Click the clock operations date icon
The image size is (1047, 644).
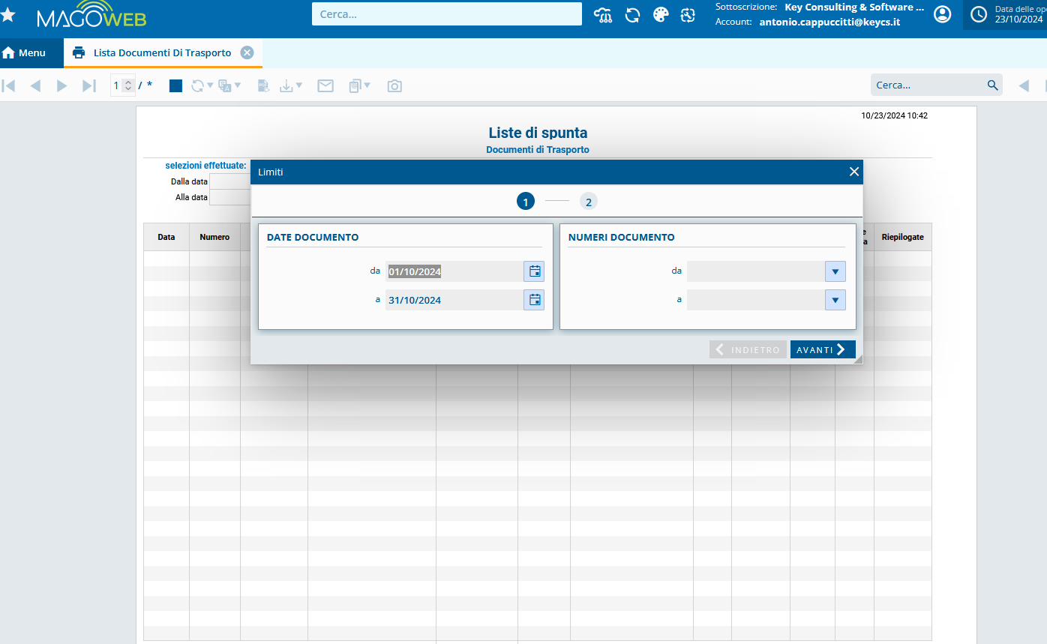pyautogui.click(x=979, y=14)
